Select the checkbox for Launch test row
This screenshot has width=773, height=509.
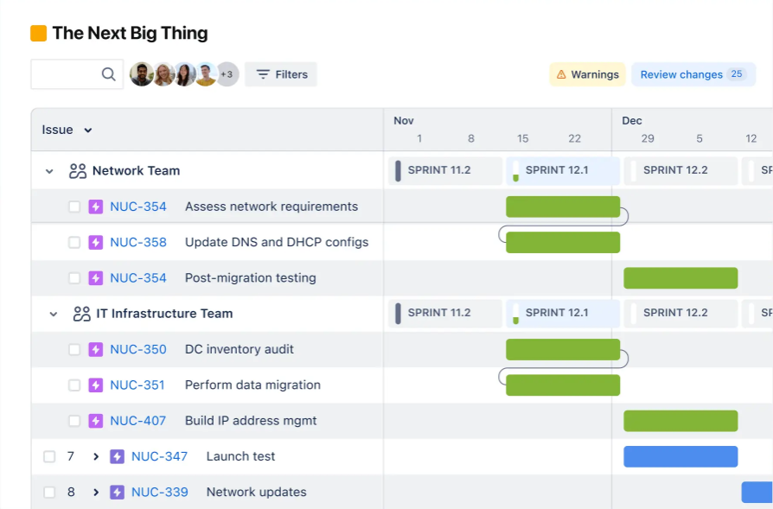(50, 456)
